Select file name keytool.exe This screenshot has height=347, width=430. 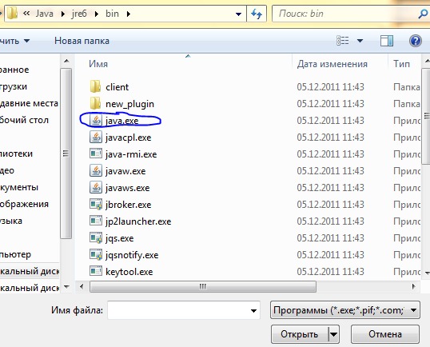[x=129, y=272]
